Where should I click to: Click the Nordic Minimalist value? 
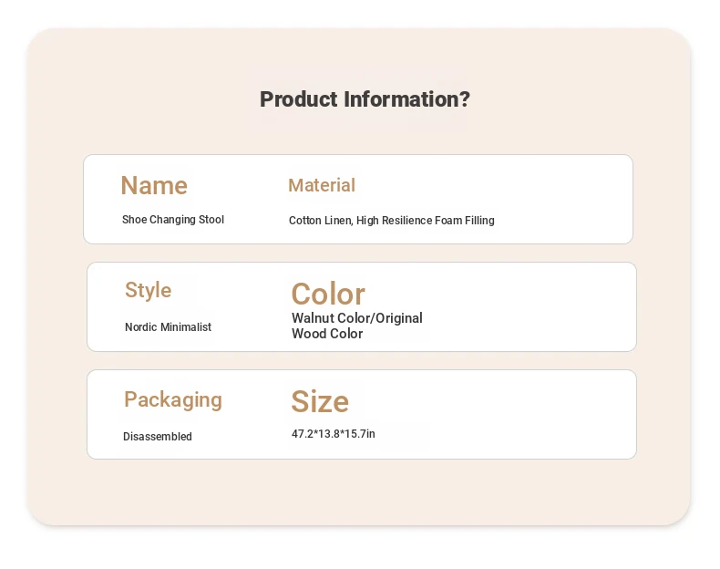[x=168, y=327]
